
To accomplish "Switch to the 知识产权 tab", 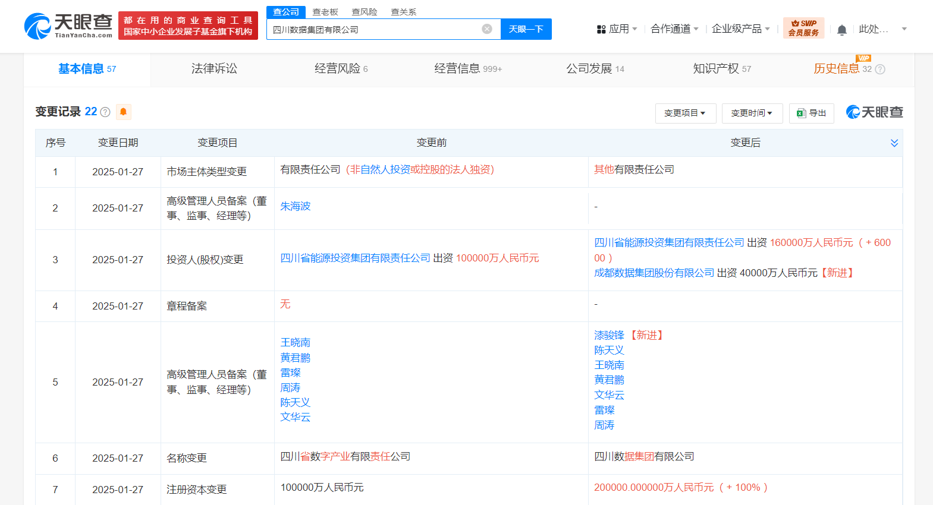I will 721,69.
